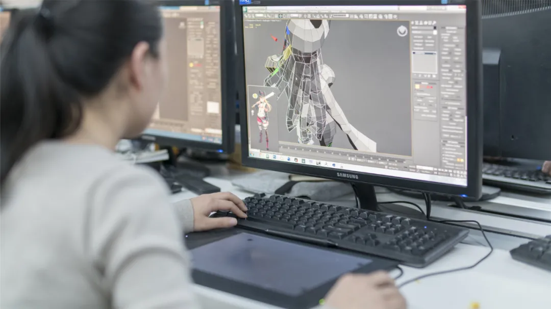Toggle the Selection Lock icon

pyautogui.click(x=349, y=159)
